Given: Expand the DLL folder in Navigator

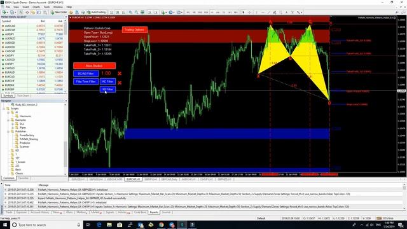Looking at the screenshot, I should 13,124.
